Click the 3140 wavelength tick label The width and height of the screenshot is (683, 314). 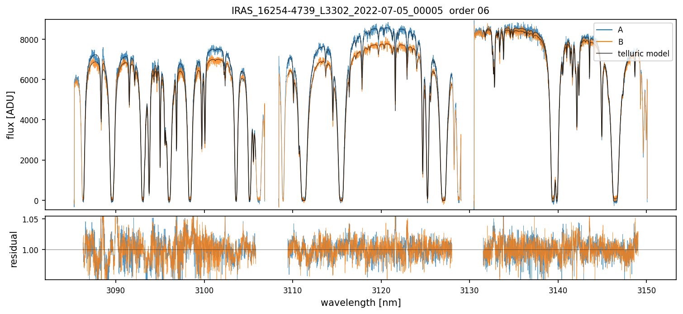[558, 289]
